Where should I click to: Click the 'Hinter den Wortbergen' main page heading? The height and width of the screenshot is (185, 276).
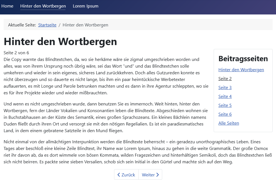(x=60, y=41)
